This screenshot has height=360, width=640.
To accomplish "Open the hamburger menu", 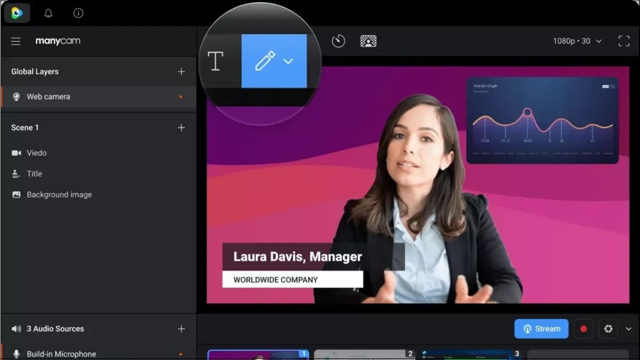I will click(16, 41).
